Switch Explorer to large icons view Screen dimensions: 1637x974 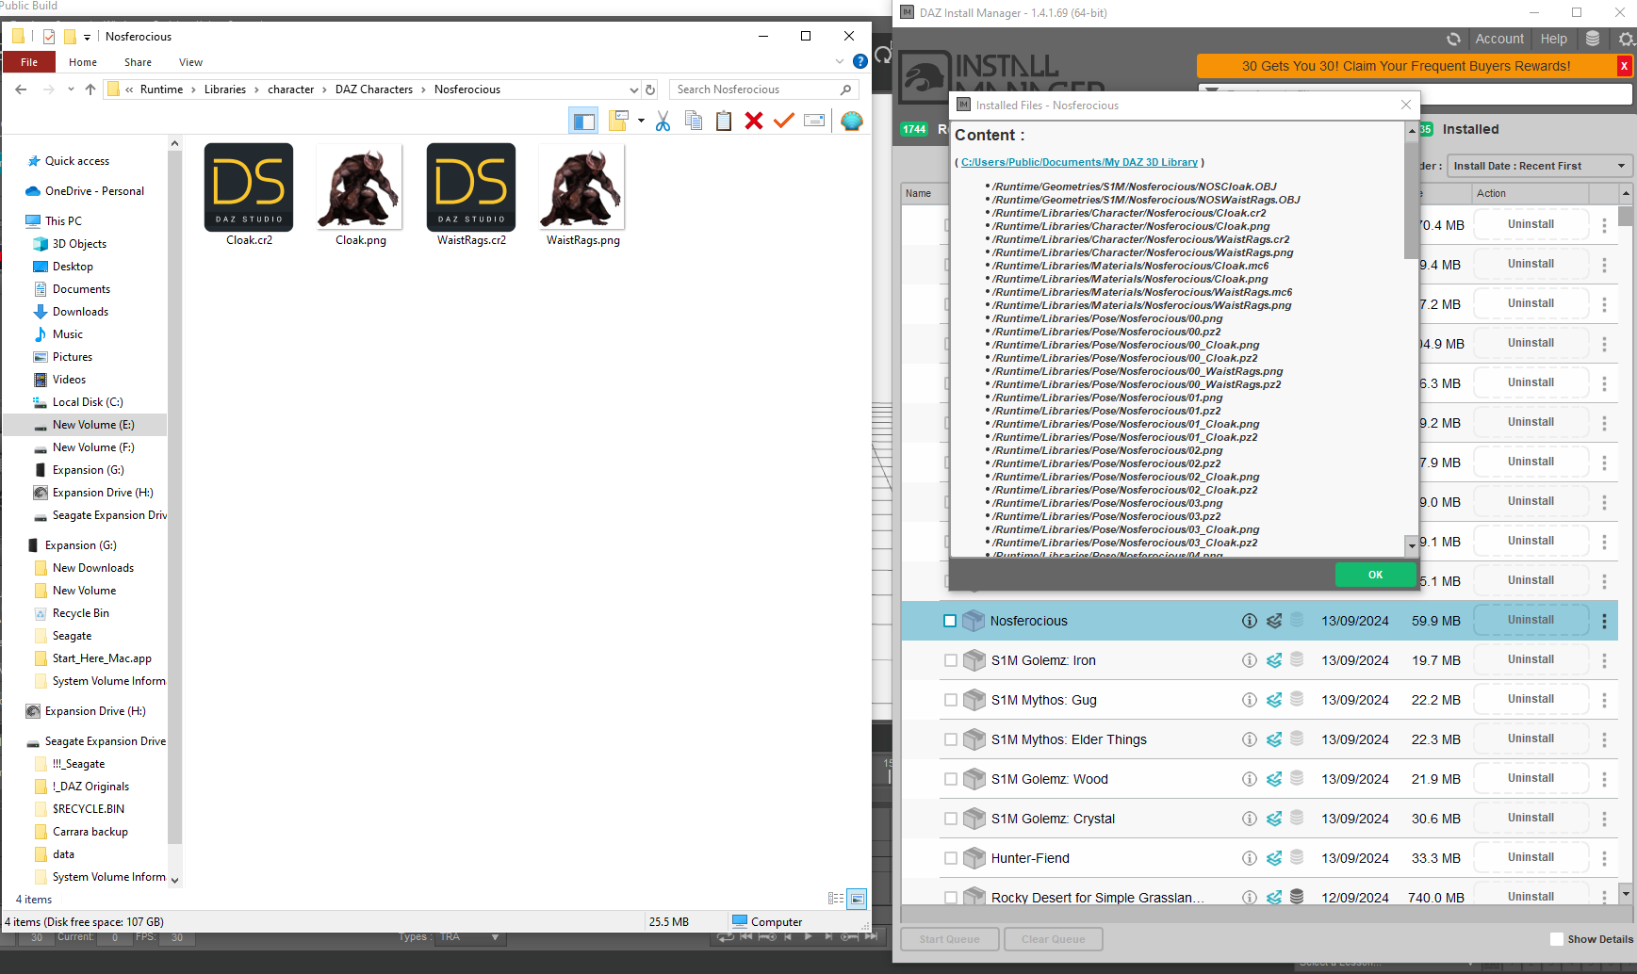point(857,899)
